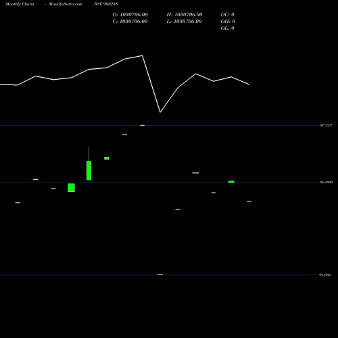Click the last green candle at chart's right end
Screen dimensions: 338x338
coord(249,201)
